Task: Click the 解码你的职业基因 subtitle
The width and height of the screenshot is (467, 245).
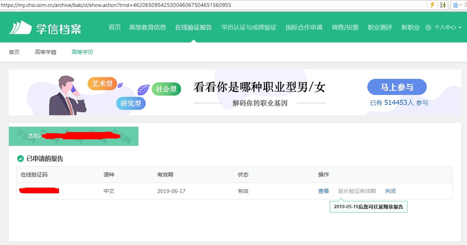Action: [x=260, y=103]
